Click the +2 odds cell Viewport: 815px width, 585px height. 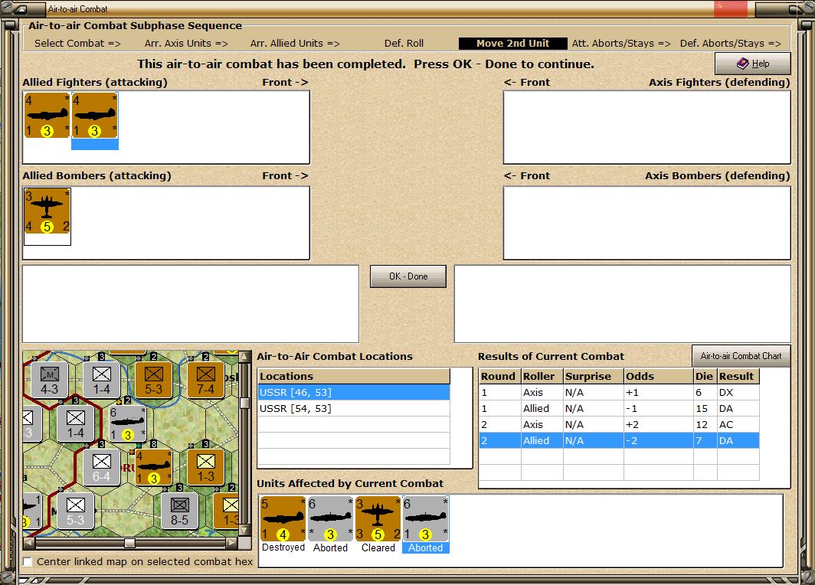[x=658, y=424]
